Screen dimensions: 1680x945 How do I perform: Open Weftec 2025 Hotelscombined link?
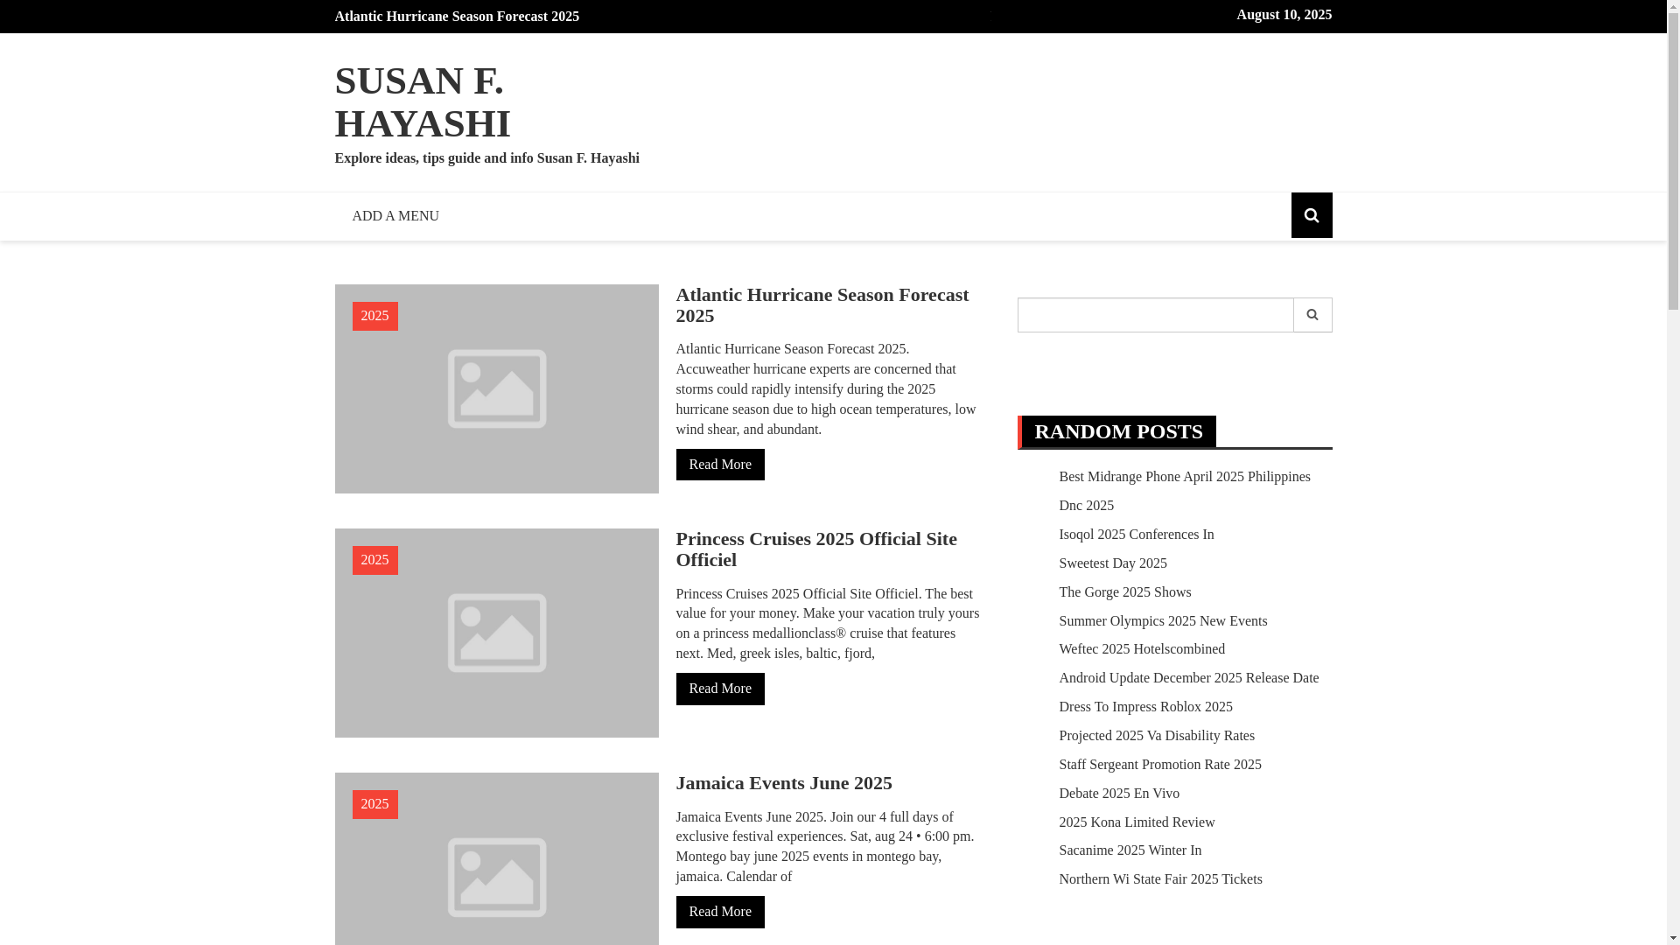point(1141,649)
